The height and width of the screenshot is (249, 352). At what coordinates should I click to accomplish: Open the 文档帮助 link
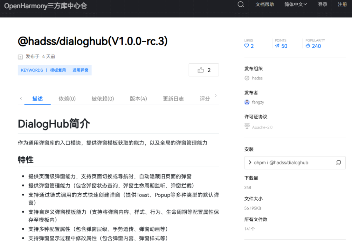265,4
